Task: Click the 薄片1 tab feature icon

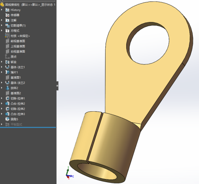Action: pos(7,72)
